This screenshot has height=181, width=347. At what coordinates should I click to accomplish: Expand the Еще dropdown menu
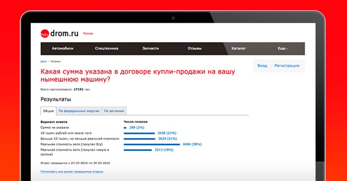tap(283, 48)
